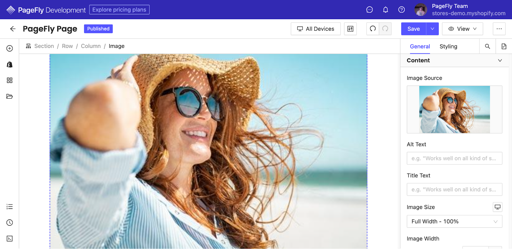Click the Image Width label
This screenshot has width=512, height=249.
[423, 238]
